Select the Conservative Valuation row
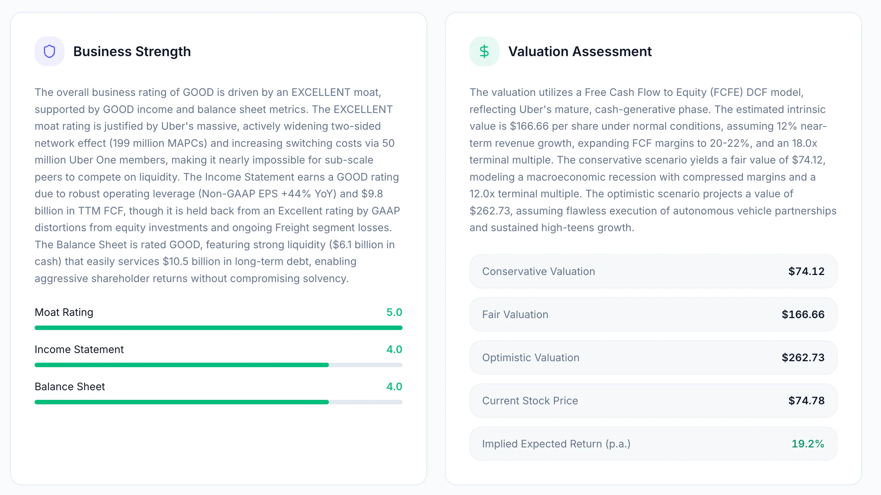 point(653,271)
